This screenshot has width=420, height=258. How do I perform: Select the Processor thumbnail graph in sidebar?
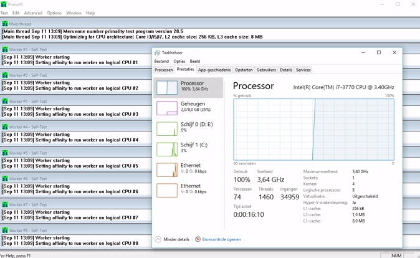pos(167,88)
